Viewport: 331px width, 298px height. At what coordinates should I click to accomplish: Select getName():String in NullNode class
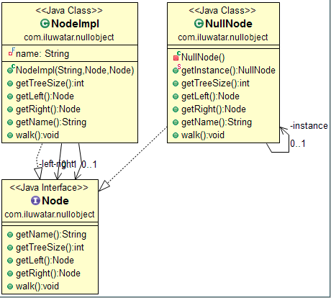(217, 122)
